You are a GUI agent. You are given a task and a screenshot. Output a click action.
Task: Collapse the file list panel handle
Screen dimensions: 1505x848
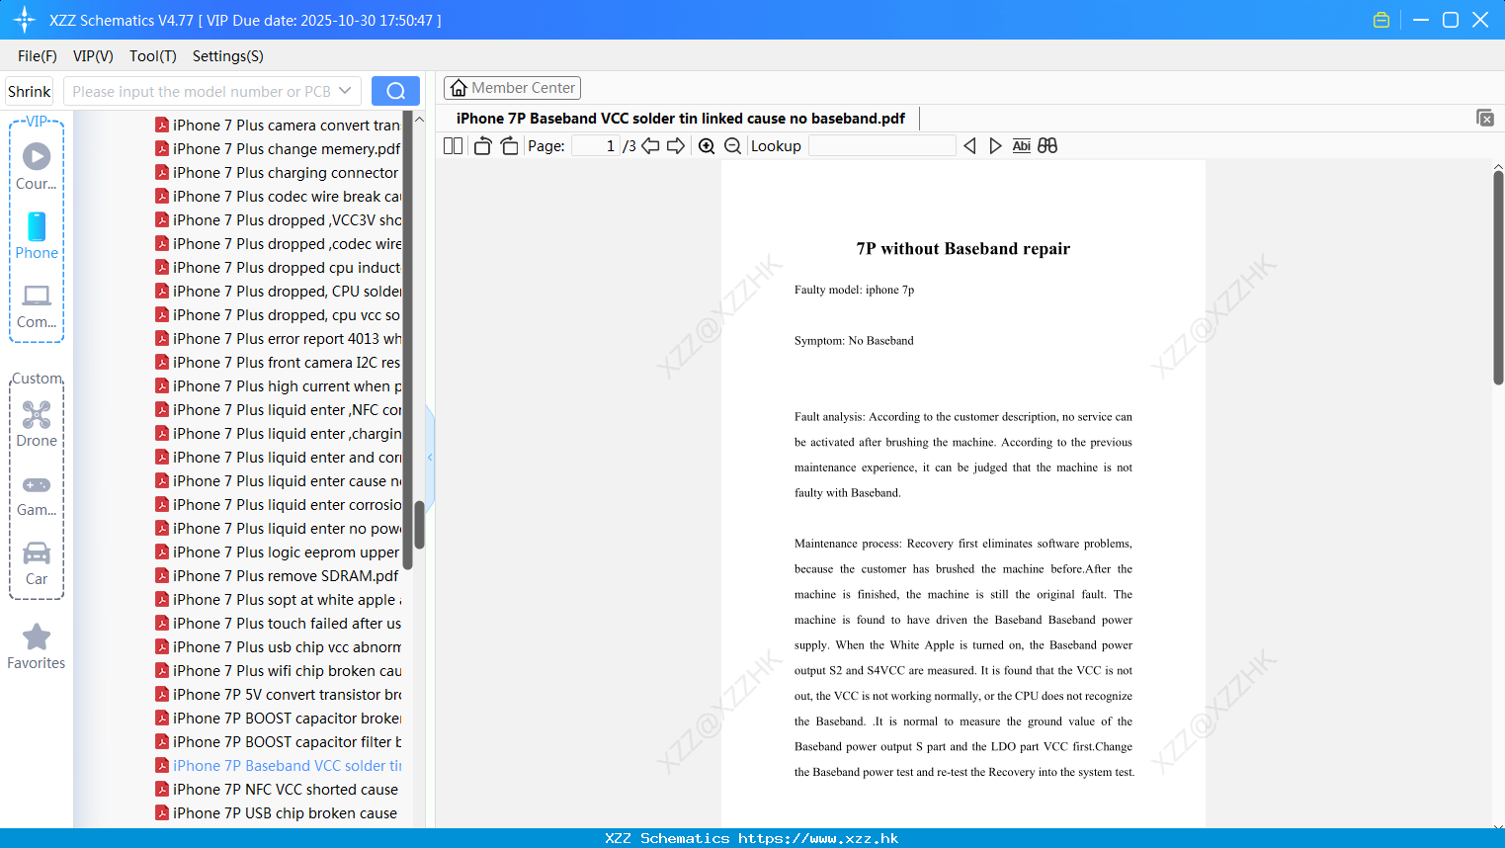(x=430, y=457)
